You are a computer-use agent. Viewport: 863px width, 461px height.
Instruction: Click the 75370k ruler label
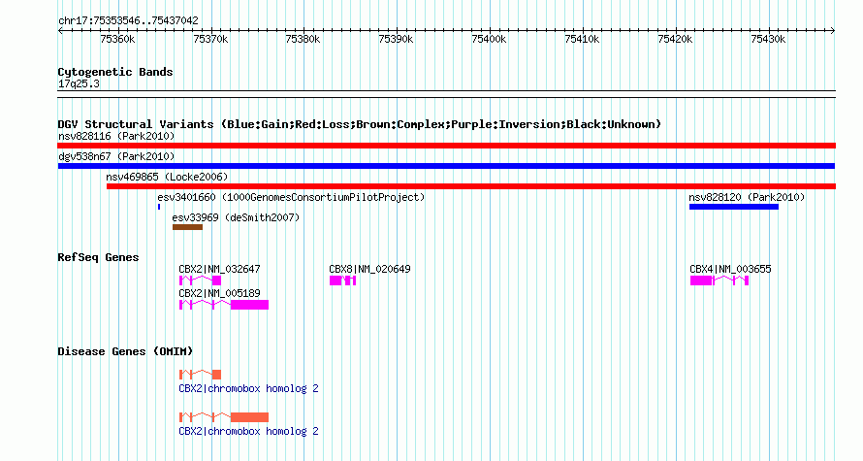(210, 40)
